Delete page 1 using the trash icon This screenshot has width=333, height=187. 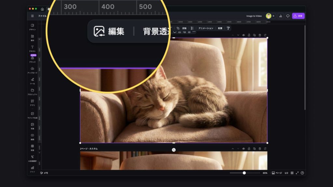260,35
